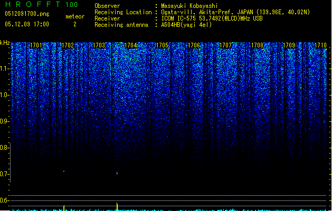This screenshot has width=332, height=211.
Task: Click the meteor count 2
Action: pyautogui.click(x=75, y=24)
